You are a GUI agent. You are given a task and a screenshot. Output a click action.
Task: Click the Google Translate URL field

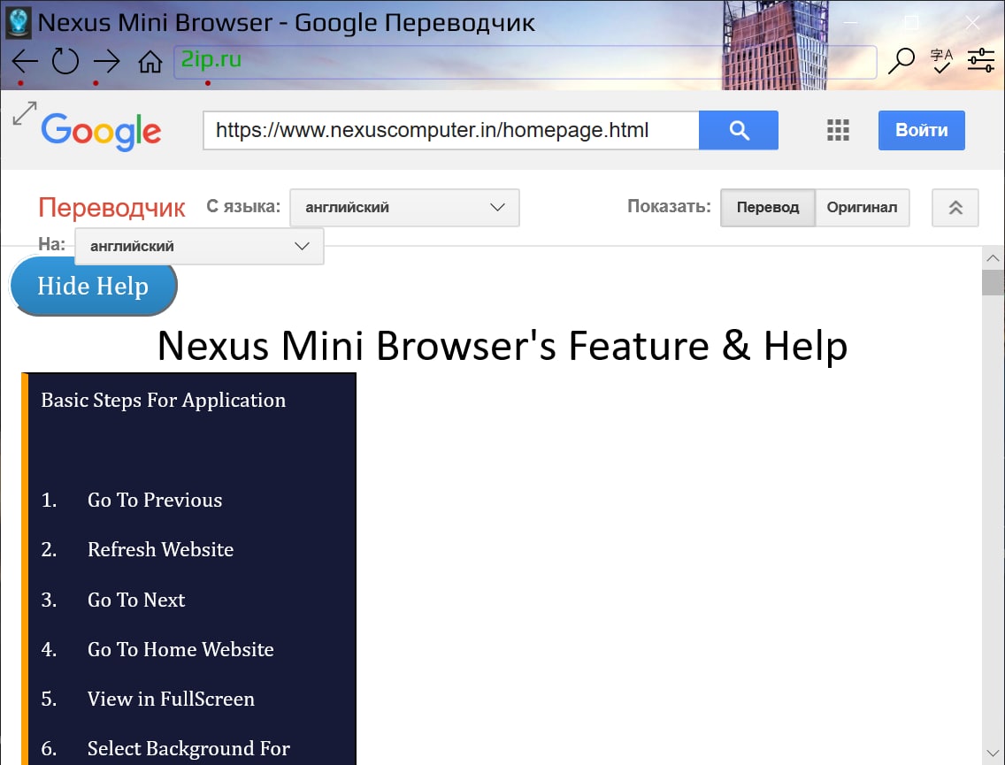[451, 130]
